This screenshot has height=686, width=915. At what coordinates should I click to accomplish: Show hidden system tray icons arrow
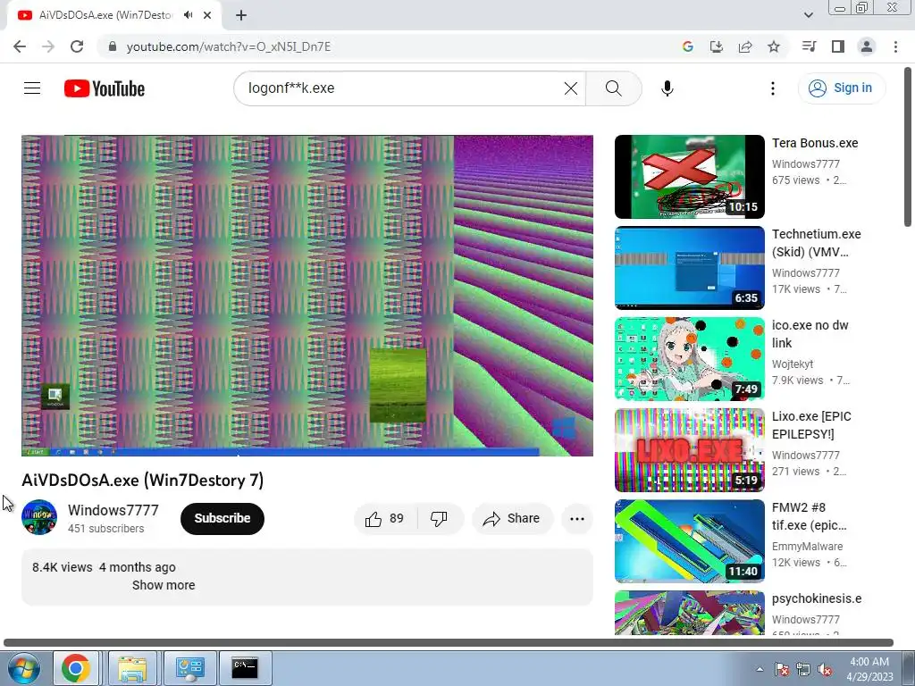click(x=760, y=669)
